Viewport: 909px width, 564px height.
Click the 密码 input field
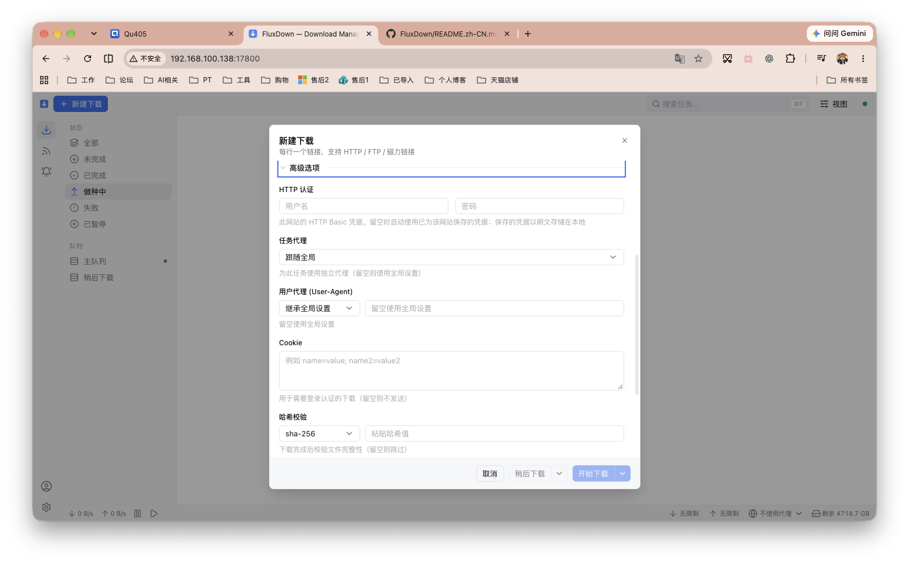539,206
